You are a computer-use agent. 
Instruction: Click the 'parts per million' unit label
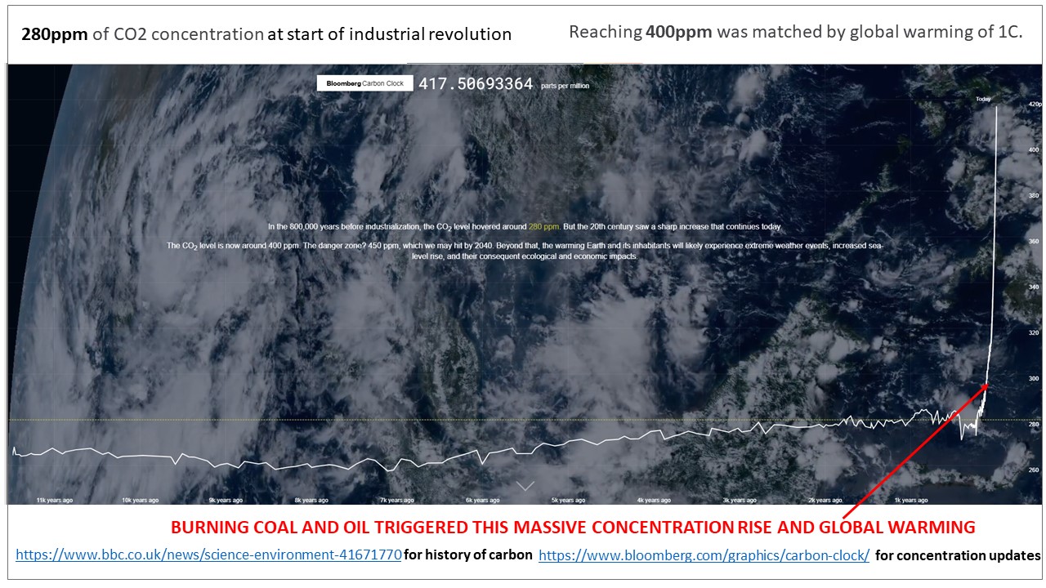[x=565, y=86]
